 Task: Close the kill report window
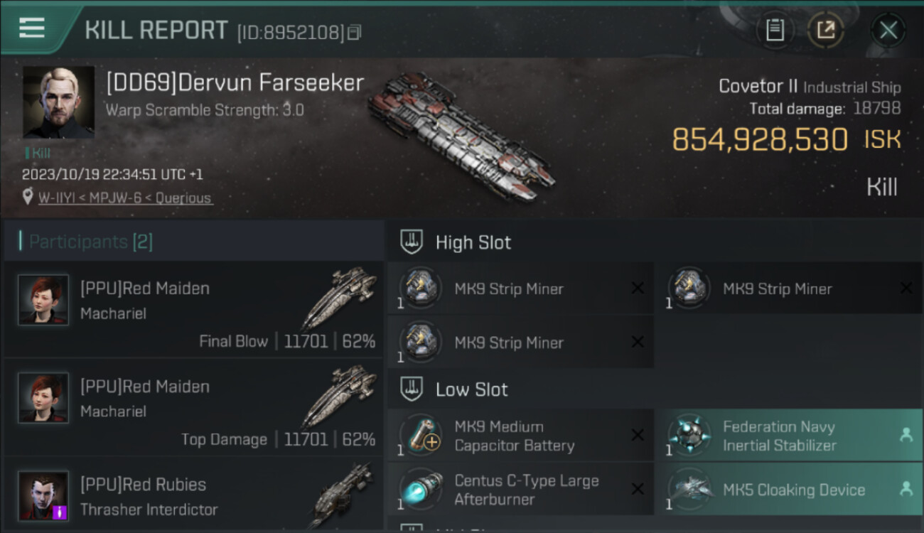[x=888, y=30]
